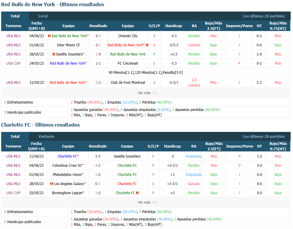Click result 2-1 against Club de Foot Montreal

click(98, 83)
